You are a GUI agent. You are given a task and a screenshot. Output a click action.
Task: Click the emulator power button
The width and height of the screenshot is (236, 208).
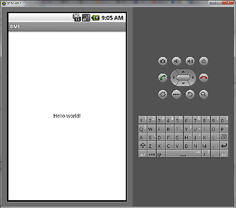(203, 61)
